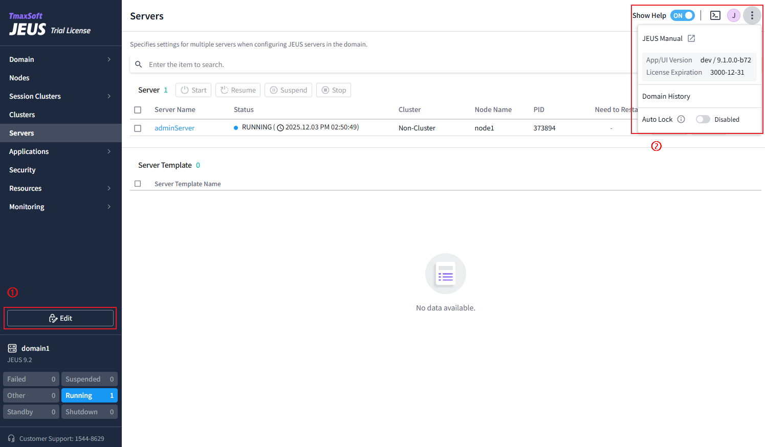Click the search magnifier icon
Screen dimensions: 765x447
click(139, 64)
